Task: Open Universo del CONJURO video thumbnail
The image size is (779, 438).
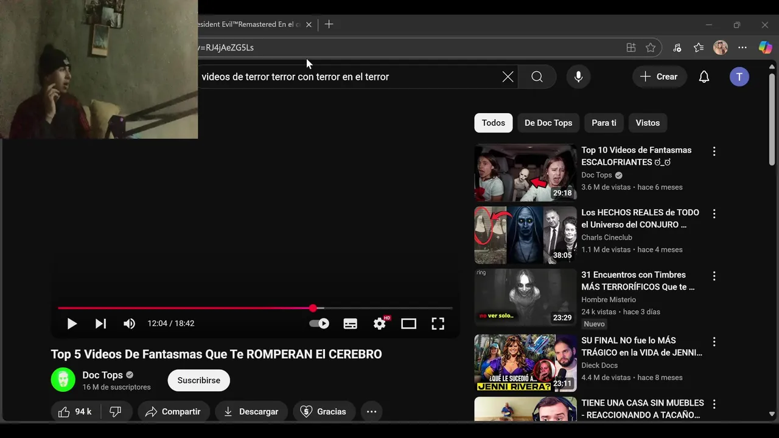Action: pyautogui.click(x=525, y=235)
